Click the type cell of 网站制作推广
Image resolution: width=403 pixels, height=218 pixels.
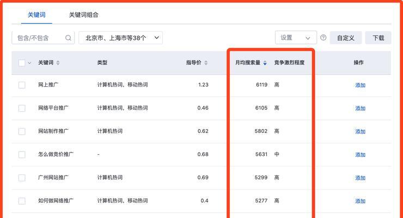110,131
